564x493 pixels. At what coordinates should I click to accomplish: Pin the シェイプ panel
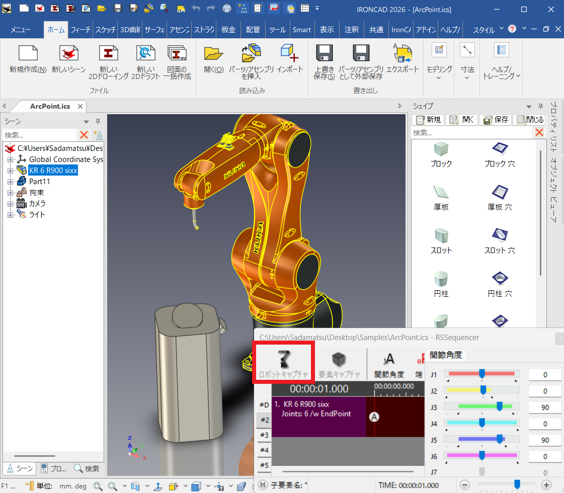pos(540,106)
